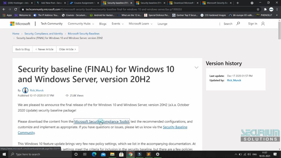Go to the Older Article
Image resolution: width=281 pixels, height=158 pixels.
click(x=68, y=49)
